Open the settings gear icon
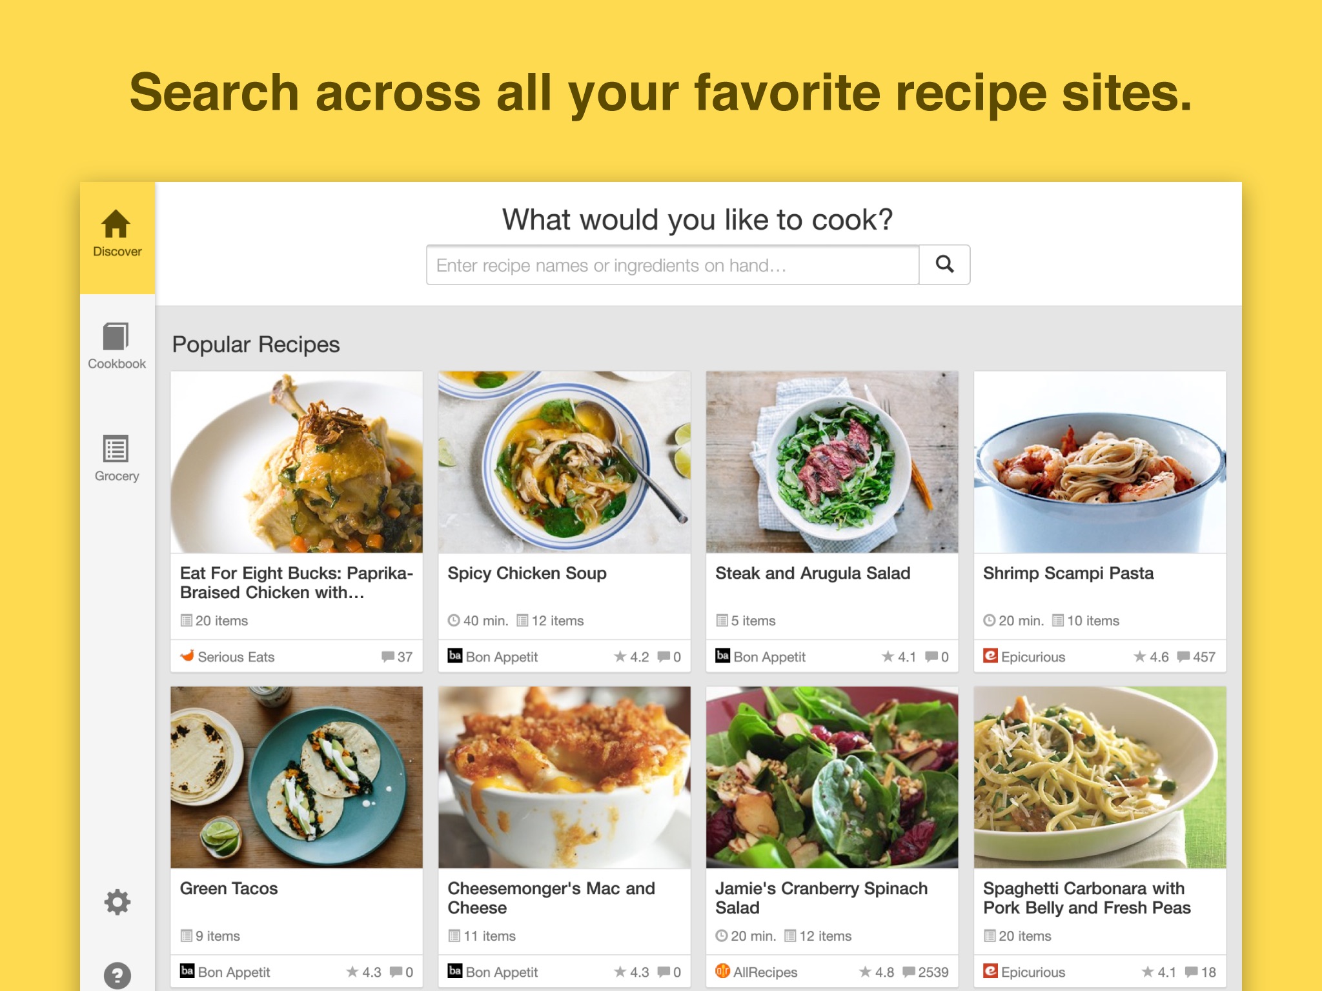This screenshot has height=991, width=1322. [x=117, y=902]
